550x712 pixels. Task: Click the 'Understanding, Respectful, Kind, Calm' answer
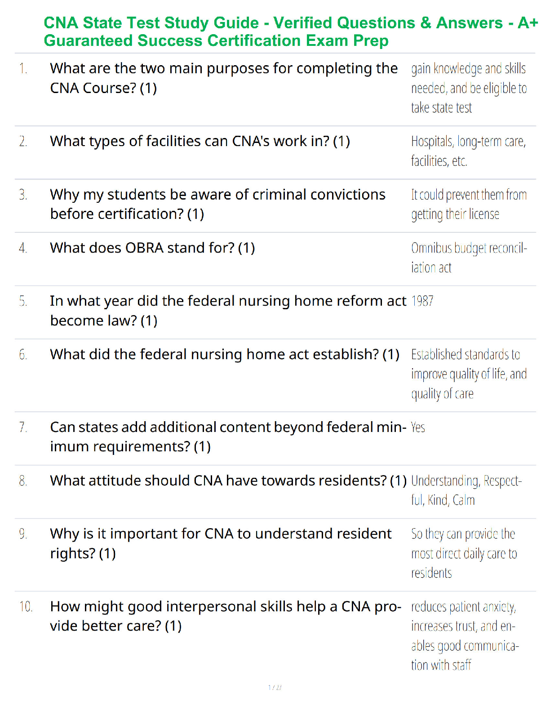point(466,490)
